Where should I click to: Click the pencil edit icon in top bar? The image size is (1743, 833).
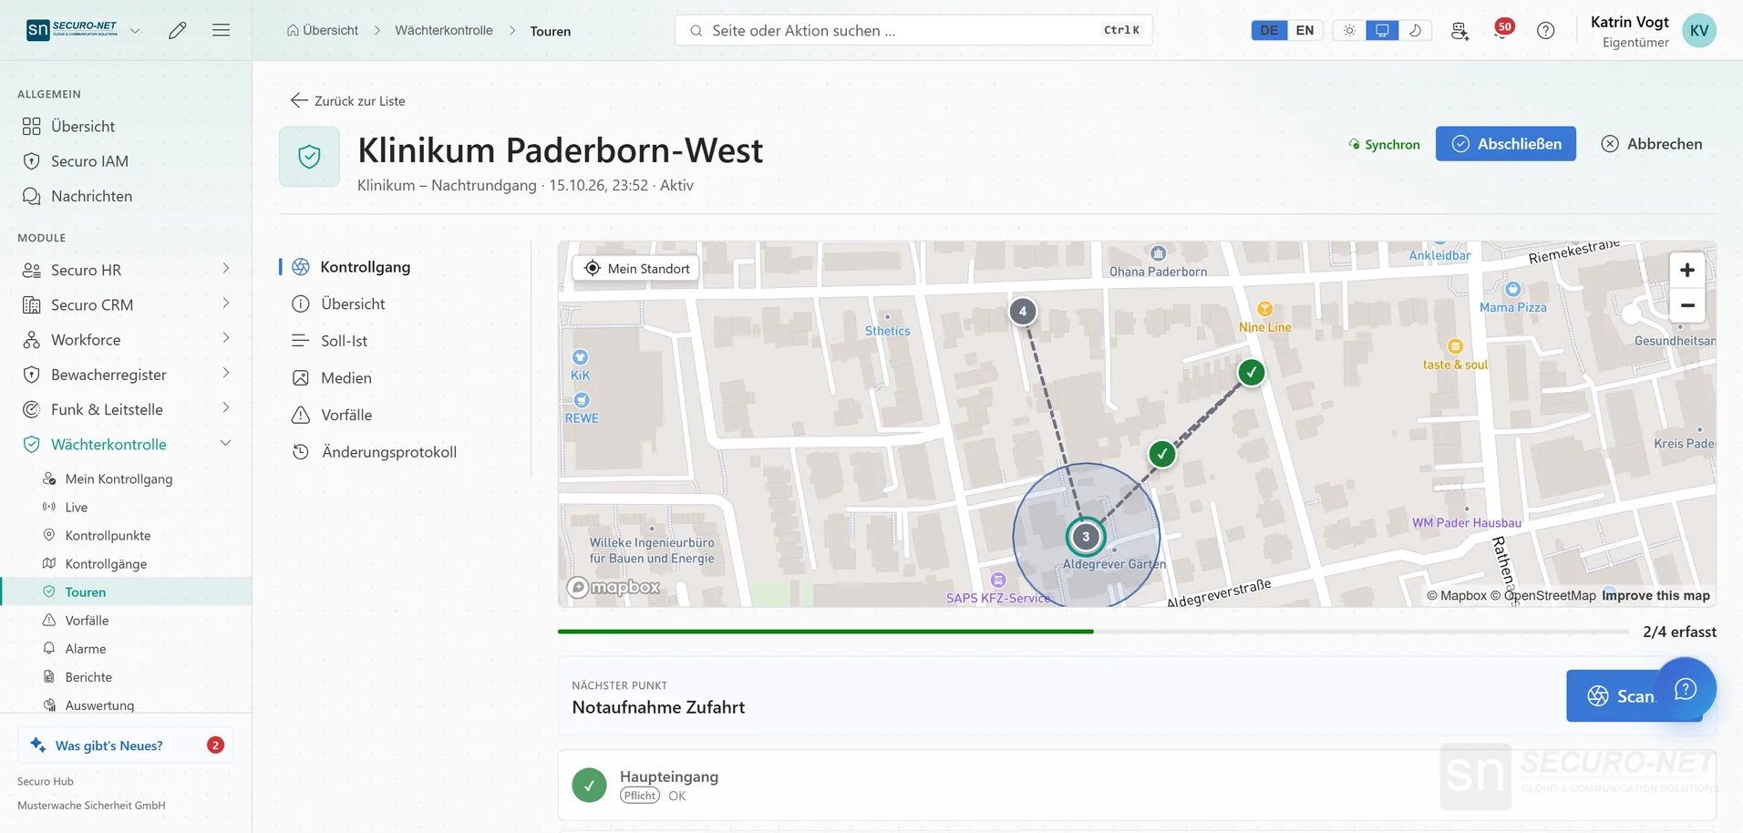178,30
